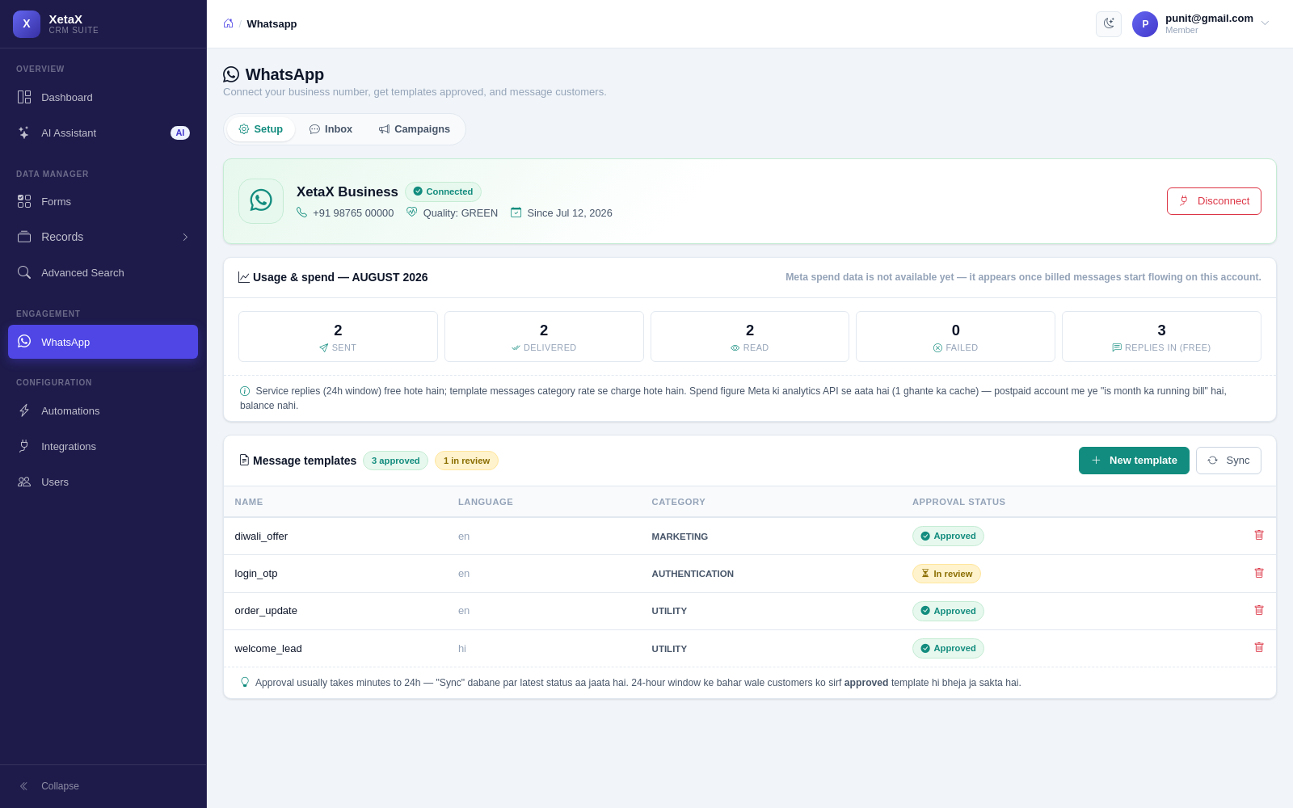Click the Replies In (Free) stat card
1293x808 pixels.
point(1161,337)
